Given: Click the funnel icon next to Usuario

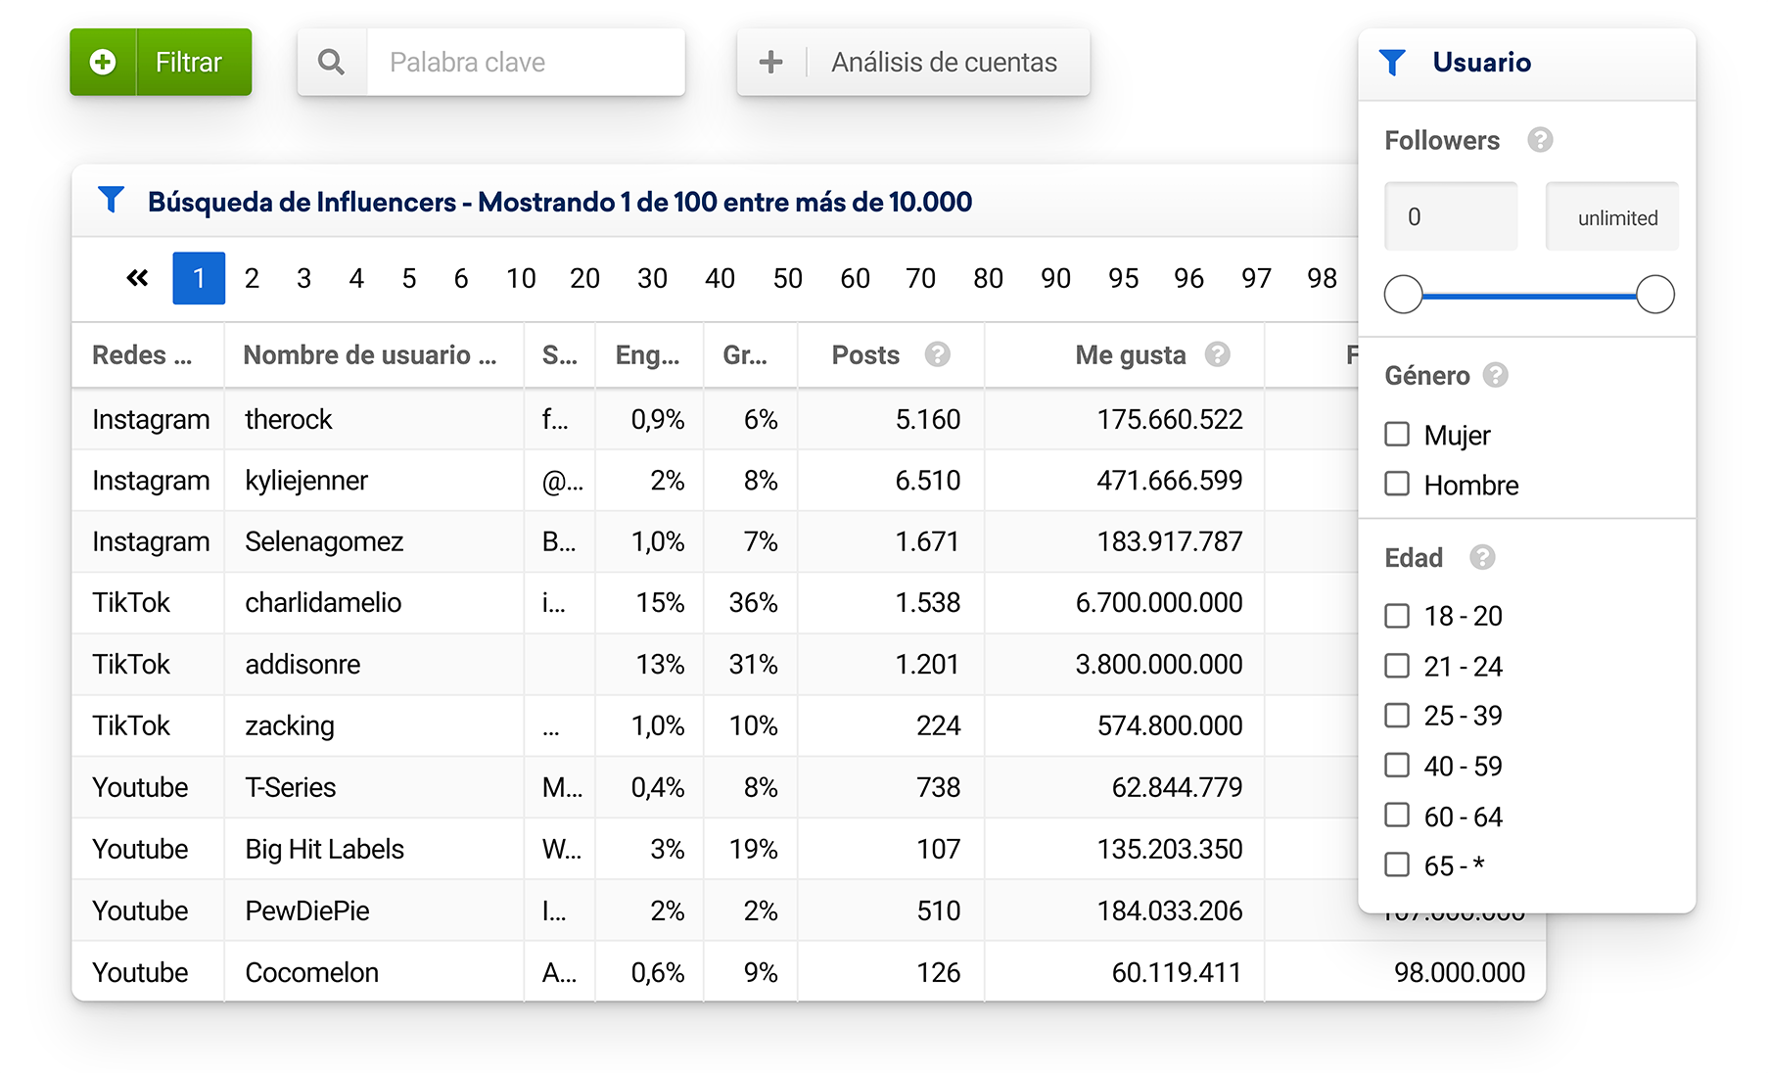Looking at the screenshot, I should click(1392, 63).
